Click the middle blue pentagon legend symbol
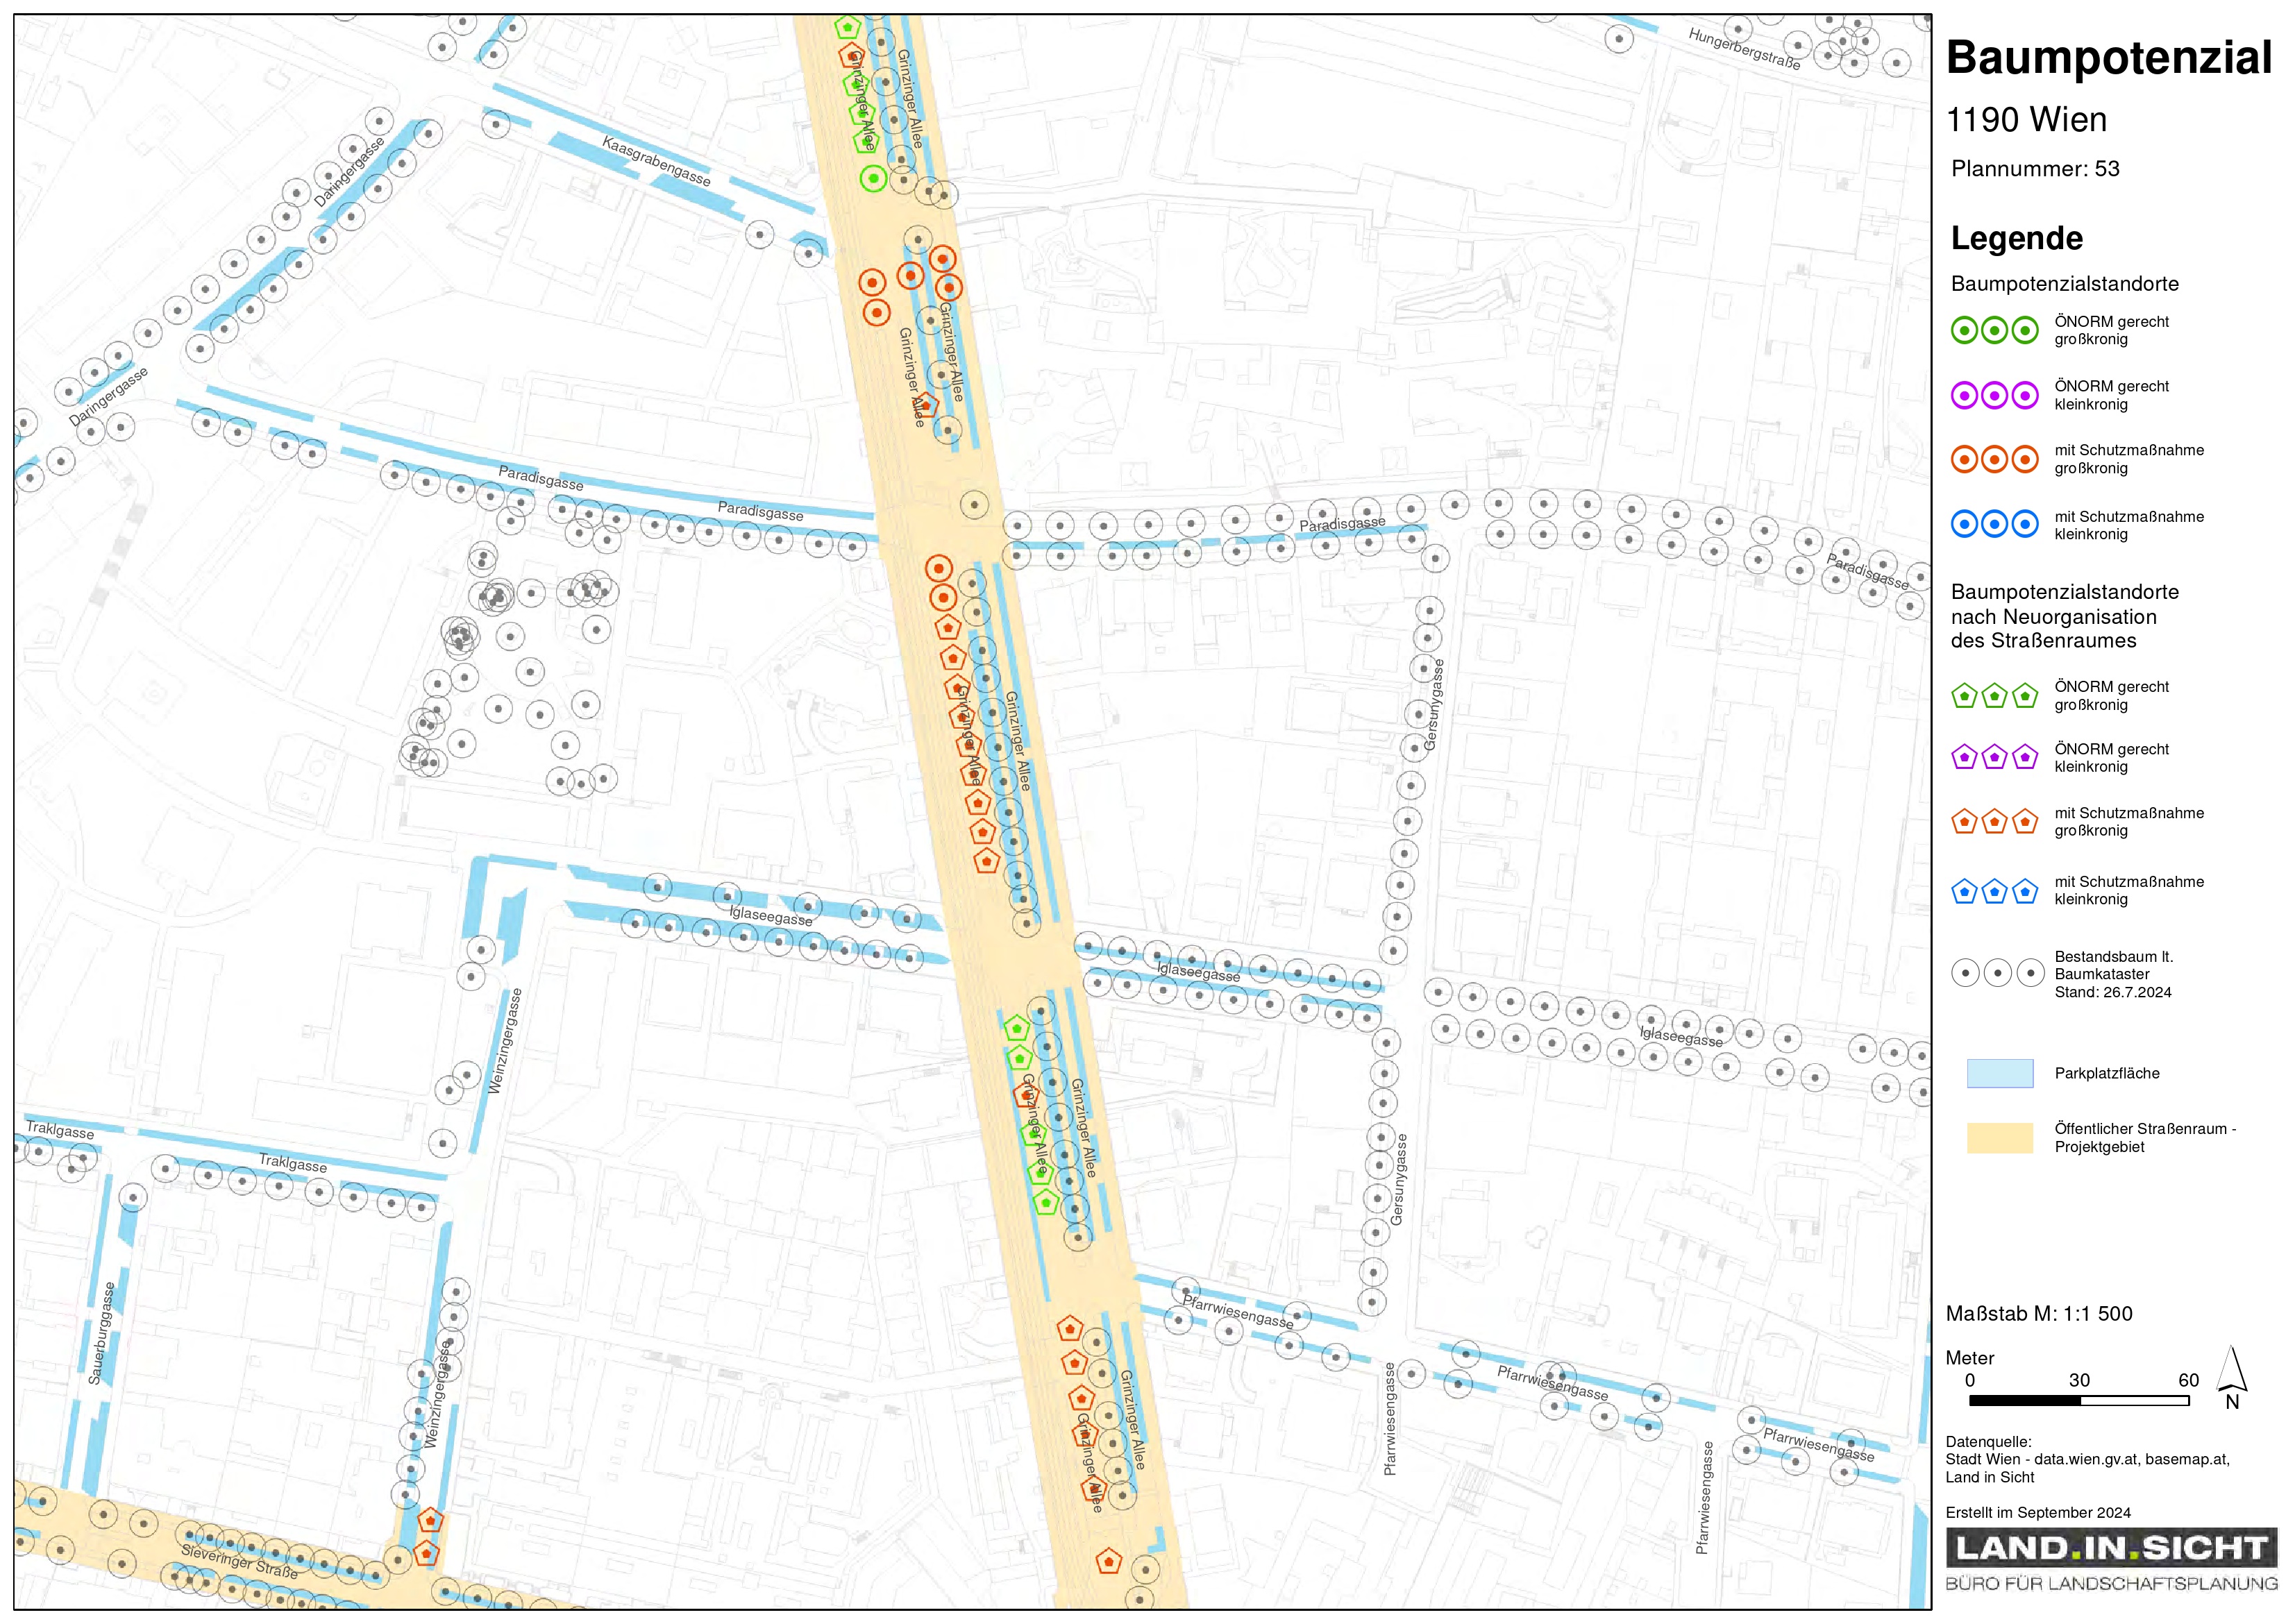2295x1624 pixels. 1994,891
